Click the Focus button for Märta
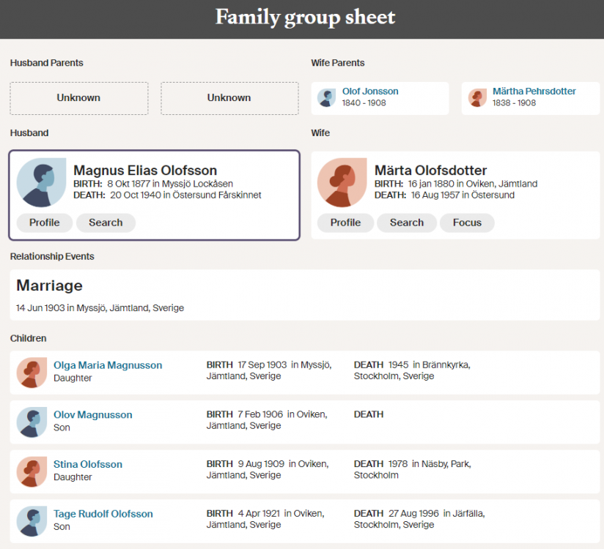This screenshot has height=549, width=604. 467,223
